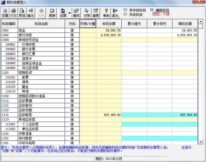Run 试算 trial balance
The height and width of the screenshot is (162, 206).
(63, 13)
